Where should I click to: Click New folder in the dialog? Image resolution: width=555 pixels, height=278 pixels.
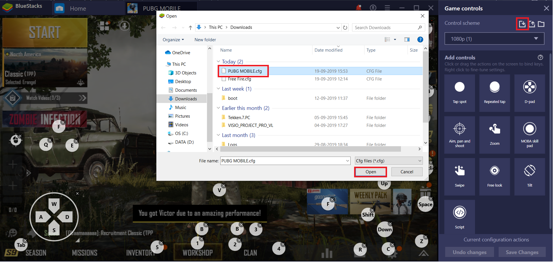[x=205, y=40]
